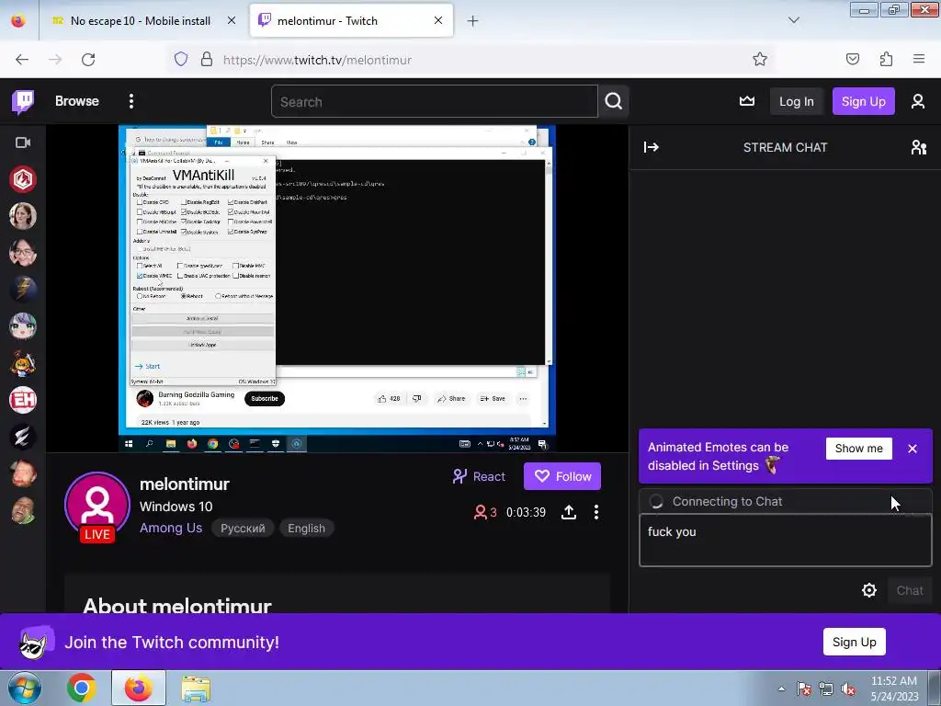Follow the melontimur channel
Image resolution: width=941 pixels, height=706 pixels.
(x=562, y=476)
